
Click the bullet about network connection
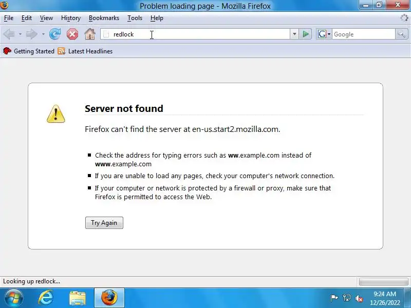[214, 176]
